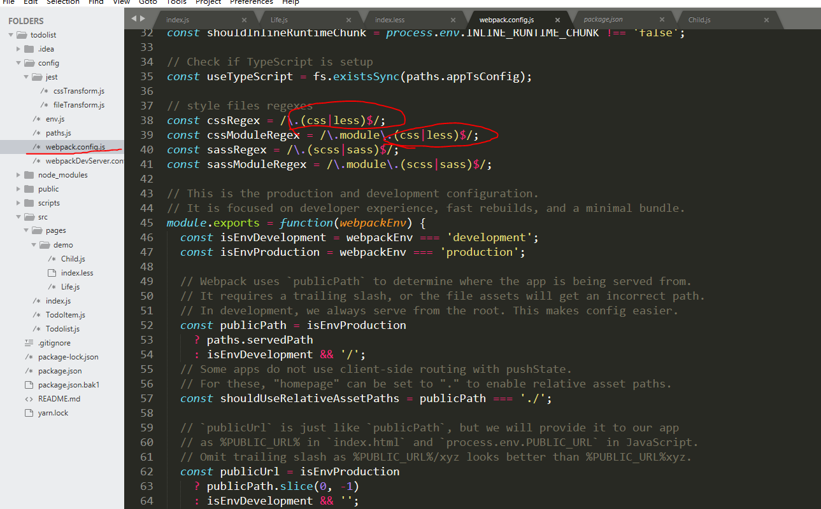The width and height of the screenshot is (821, 509).
Task: Click the sidebar icon beside Child.js
Action: [52, 259]
